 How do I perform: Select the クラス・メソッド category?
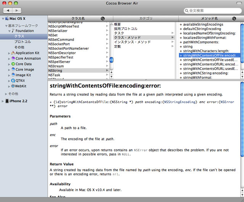click(x=144, y=37)
